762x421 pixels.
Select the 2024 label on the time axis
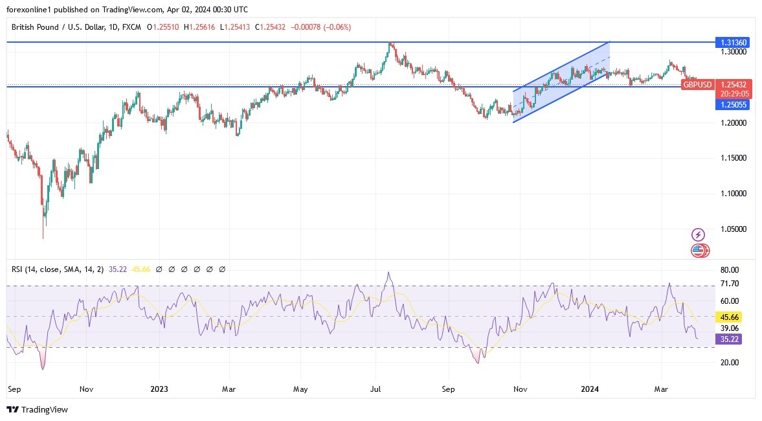pyautogui.click(x=590, y=389)
